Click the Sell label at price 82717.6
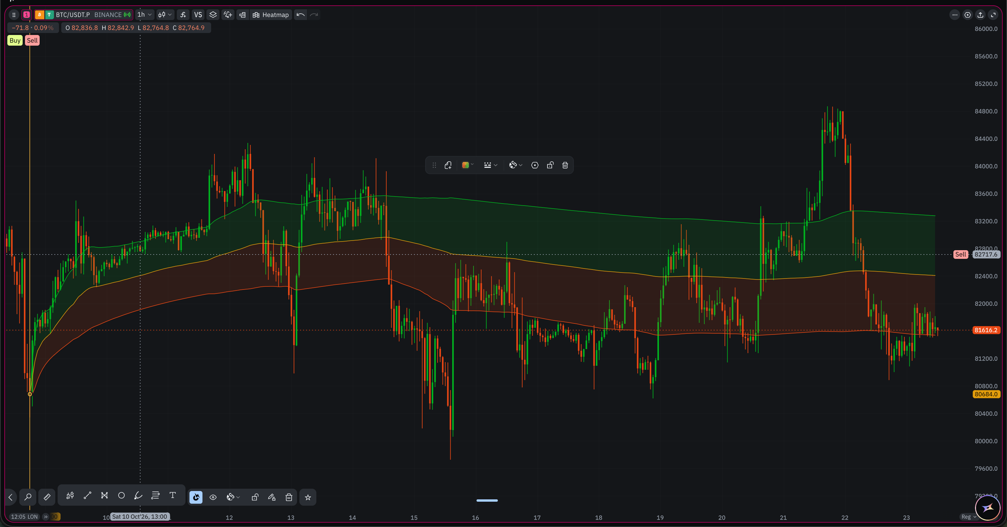The image size is (1007, 527). pos(960,255)
